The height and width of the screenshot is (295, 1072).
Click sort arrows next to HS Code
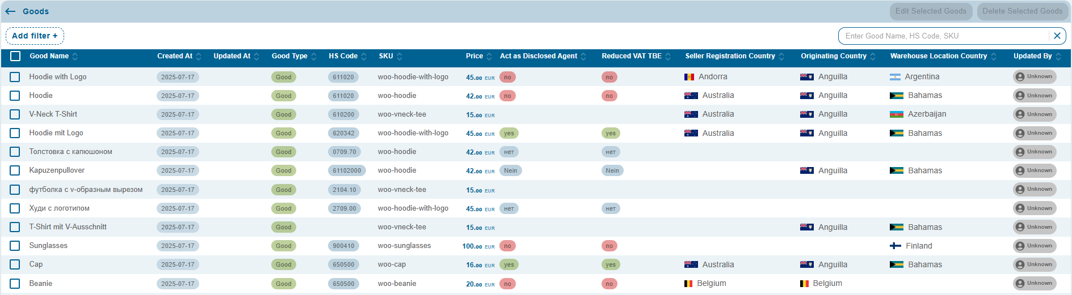(364, 57)
